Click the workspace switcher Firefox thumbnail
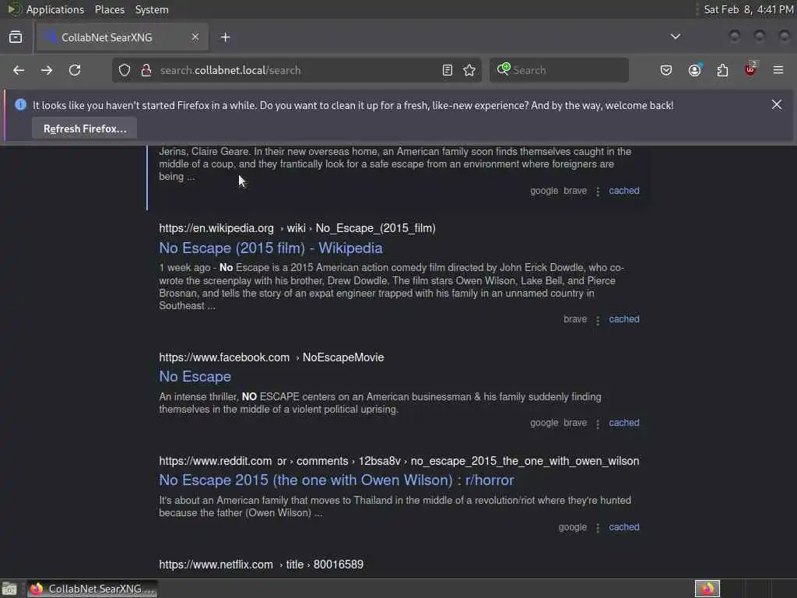 click(707, 589)
